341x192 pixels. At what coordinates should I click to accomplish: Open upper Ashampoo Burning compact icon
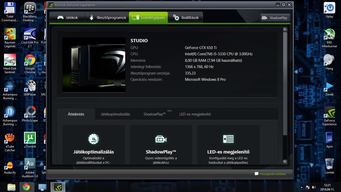pyautogui.click(x=10, y=90)
